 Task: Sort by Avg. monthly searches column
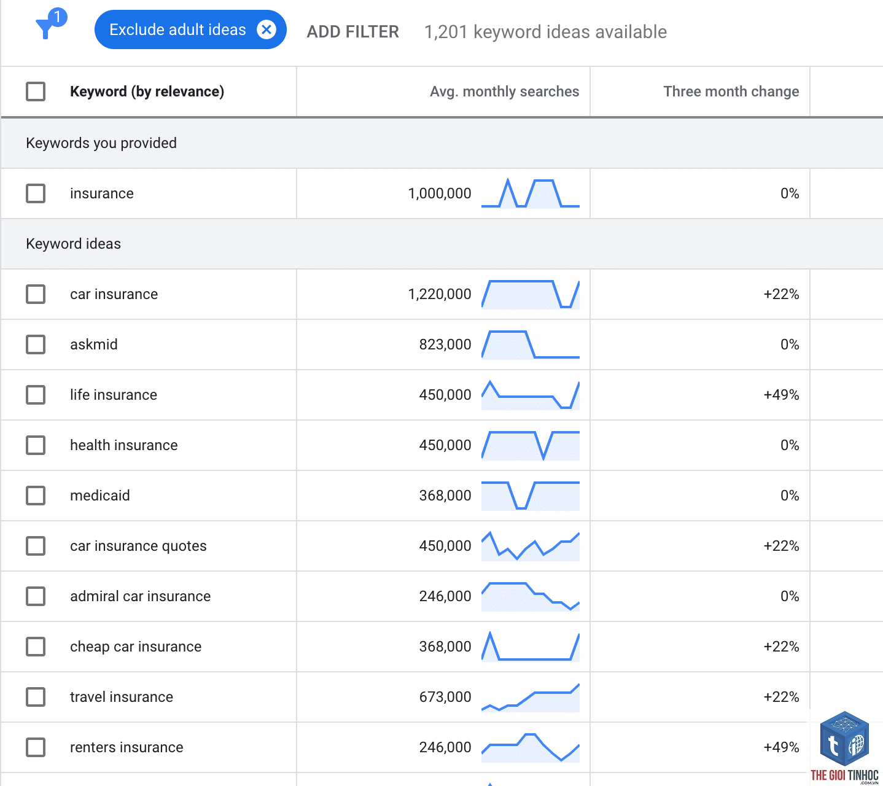pyautogui.click(x=504, y=91)
